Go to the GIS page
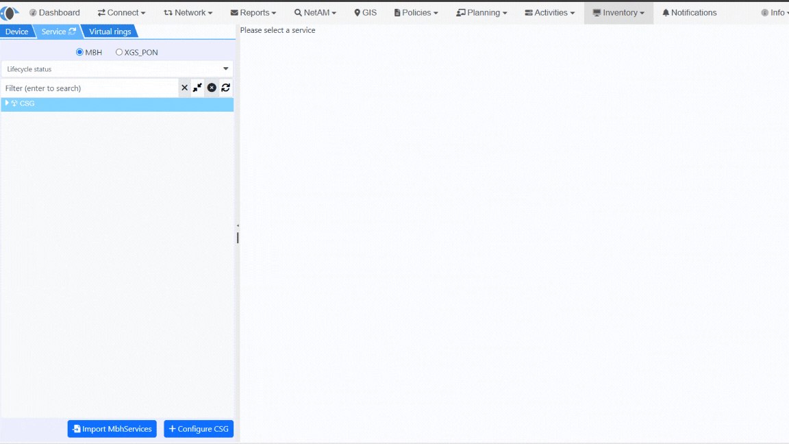 (x=365, y=12)
